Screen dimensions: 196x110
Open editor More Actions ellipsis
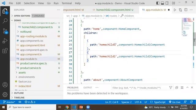point(191,10)
